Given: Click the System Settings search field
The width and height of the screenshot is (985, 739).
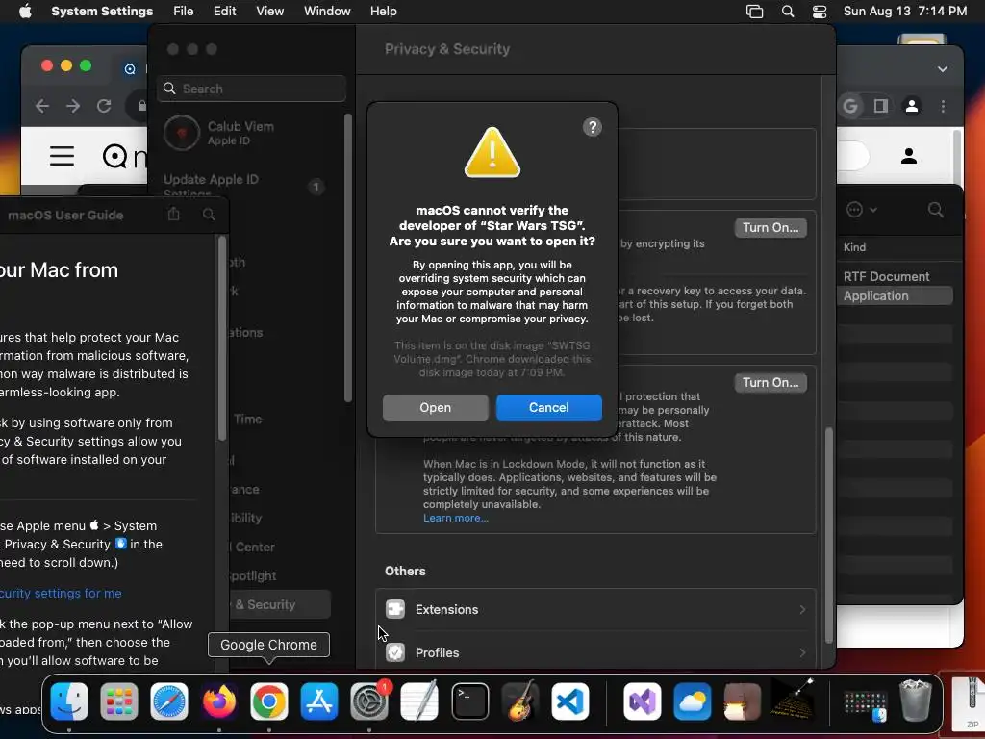Looking at the screenshot, I should [251, 89].
